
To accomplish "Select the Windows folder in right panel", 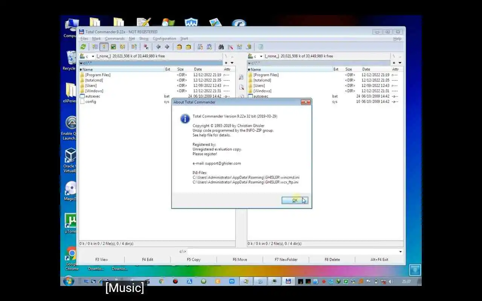I will tap(262, 91).
